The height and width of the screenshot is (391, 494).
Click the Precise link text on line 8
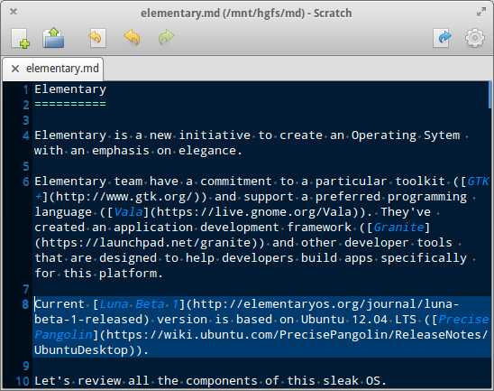[x=463, y=320]
